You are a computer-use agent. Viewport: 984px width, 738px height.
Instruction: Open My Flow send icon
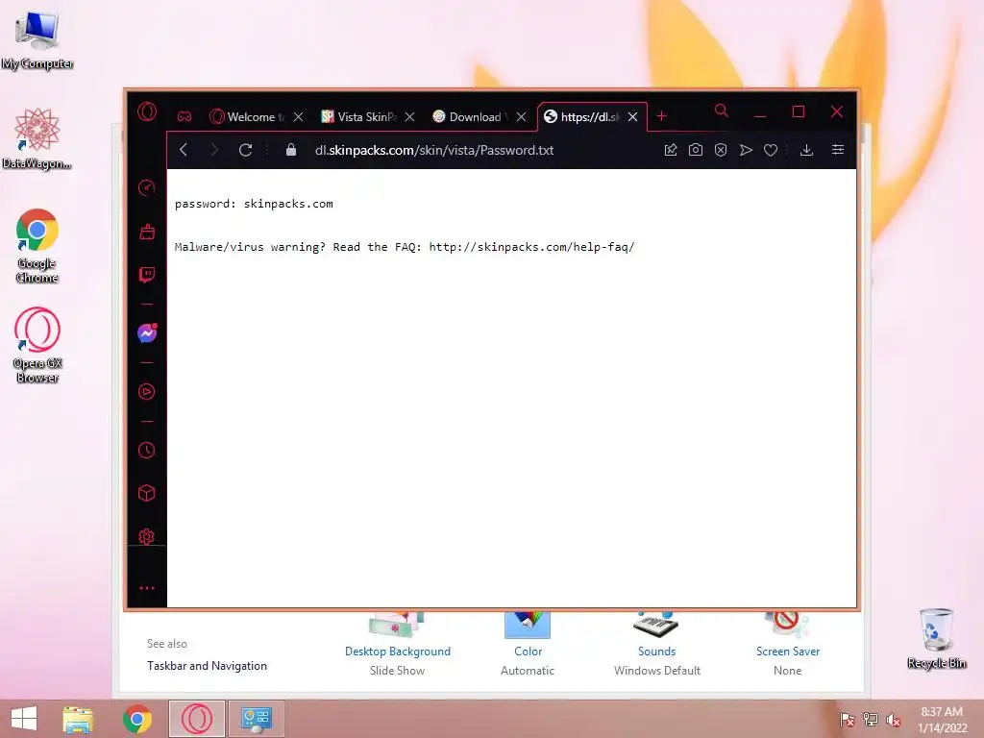(x=746, y=150)
